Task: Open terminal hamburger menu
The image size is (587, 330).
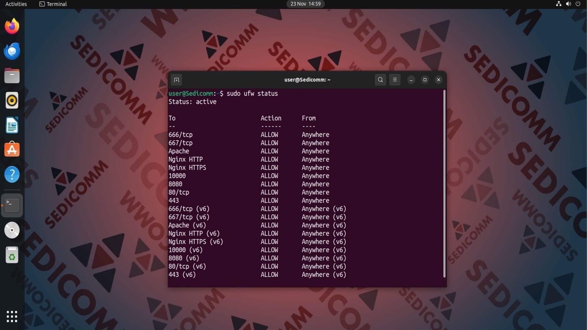Action: (395, 80)
